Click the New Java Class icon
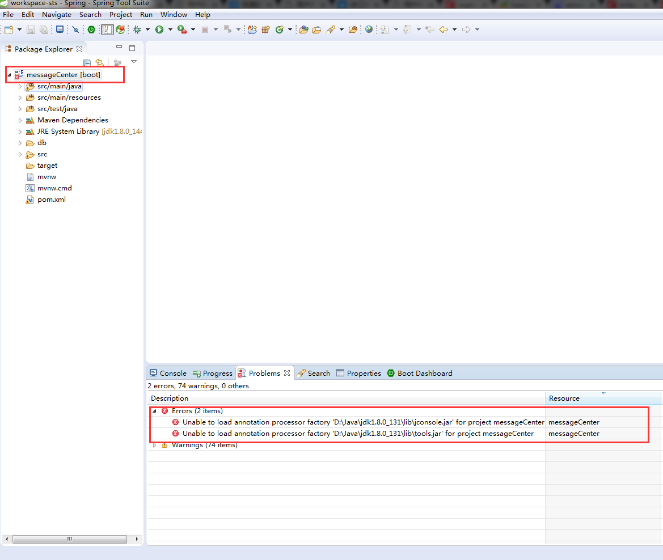 pos(280,29)
